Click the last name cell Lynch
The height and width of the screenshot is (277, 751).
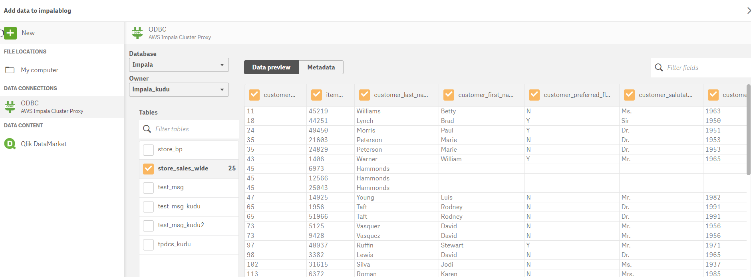365,121
